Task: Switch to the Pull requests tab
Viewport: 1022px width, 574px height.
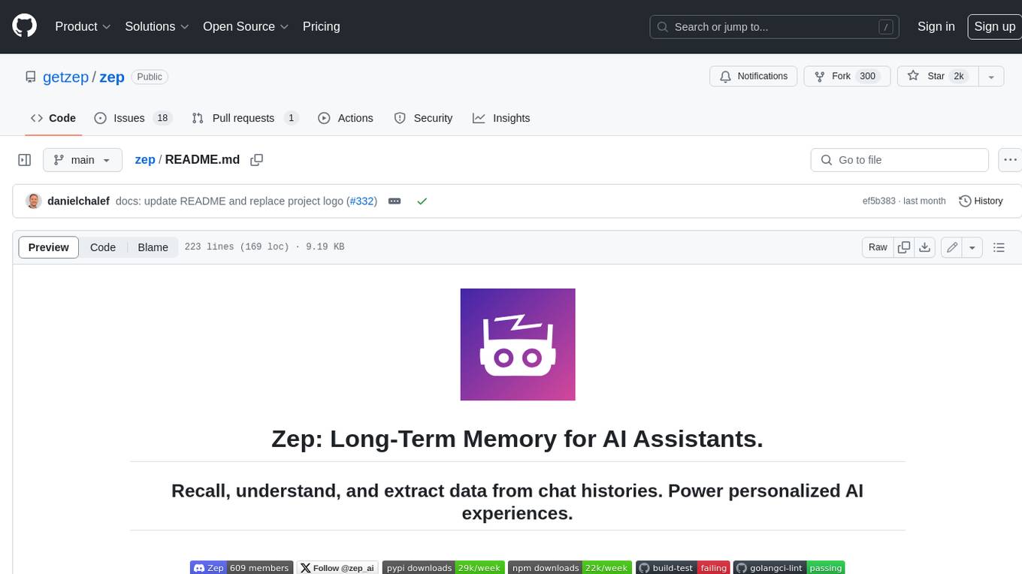Action: click(244, 118)
